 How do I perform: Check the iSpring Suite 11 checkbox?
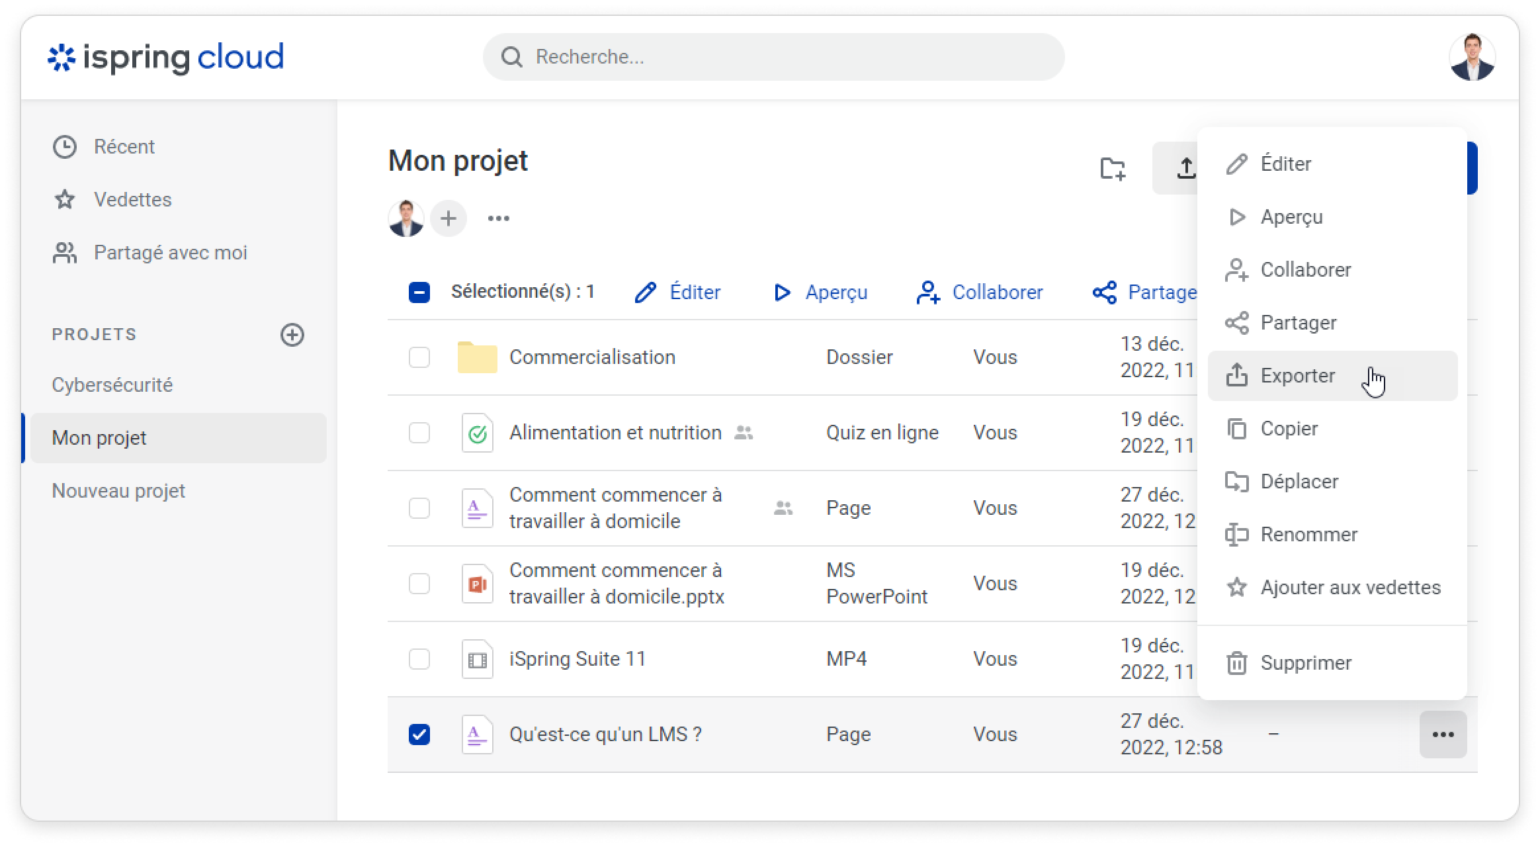pyautogui.click(x=419, y=659)
